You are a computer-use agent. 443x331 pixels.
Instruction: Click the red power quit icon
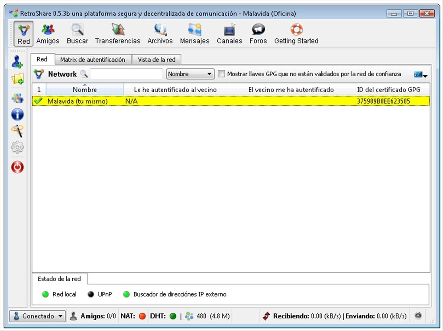coord(17,167)
